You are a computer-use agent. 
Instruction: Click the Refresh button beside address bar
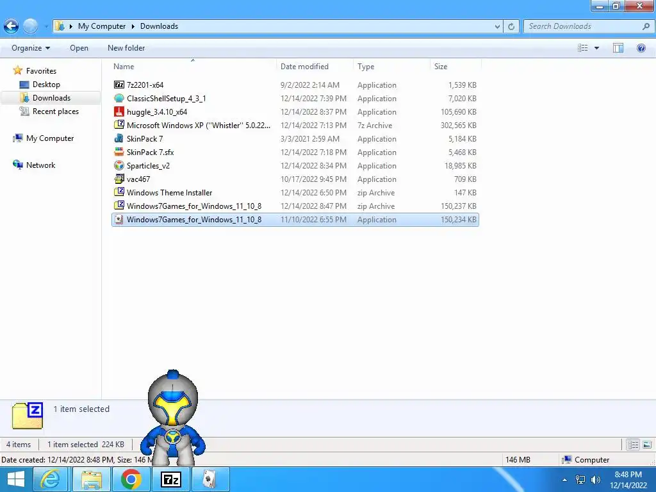click(x=511, y=26)
